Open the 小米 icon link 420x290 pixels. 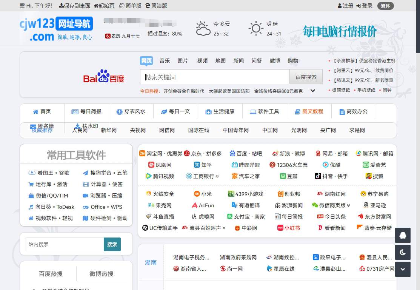(197, 194)
